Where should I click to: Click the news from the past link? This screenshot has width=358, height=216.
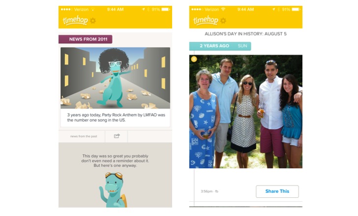(84, 136)
